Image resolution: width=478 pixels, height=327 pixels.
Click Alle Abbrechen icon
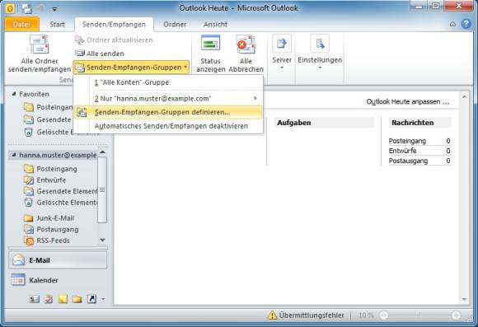(246, 44)
